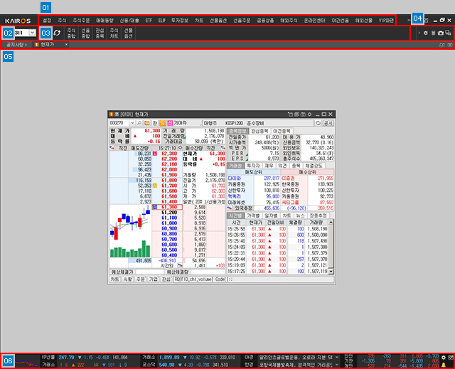The height and width of the screenshot is (369, 455).
Task: Open the 해외주식 menu
Action: tap(289, 21)
